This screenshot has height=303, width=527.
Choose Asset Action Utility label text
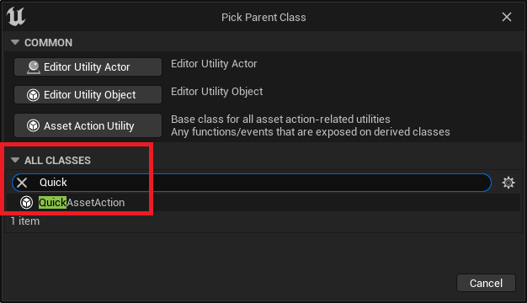tap(89, 126)
